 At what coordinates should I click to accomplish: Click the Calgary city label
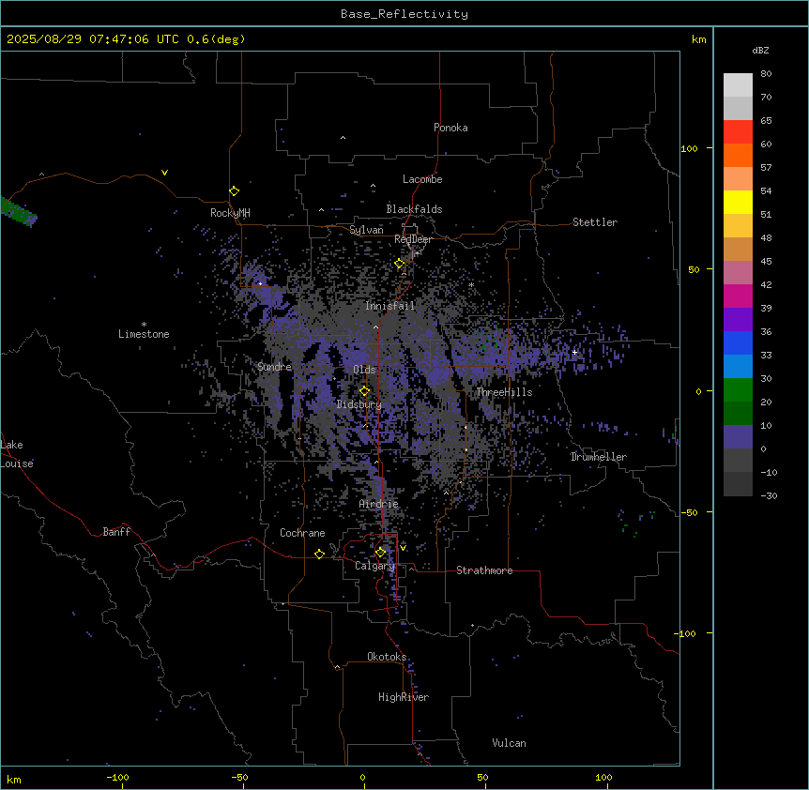pyautogui.click(x=375, y=566)
